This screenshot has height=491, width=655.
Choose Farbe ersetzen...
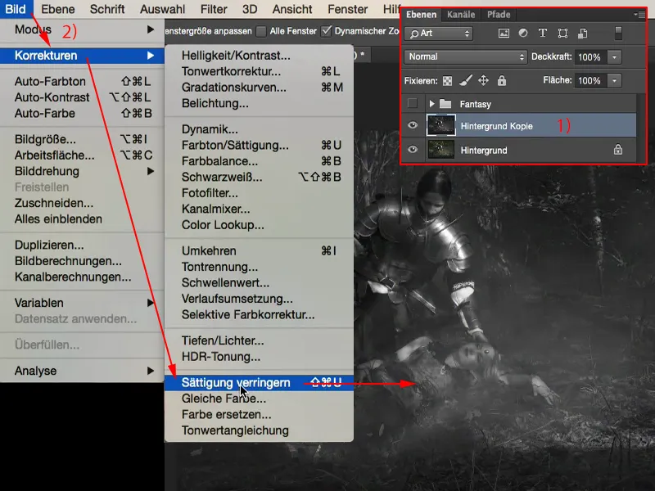[259, 414]
